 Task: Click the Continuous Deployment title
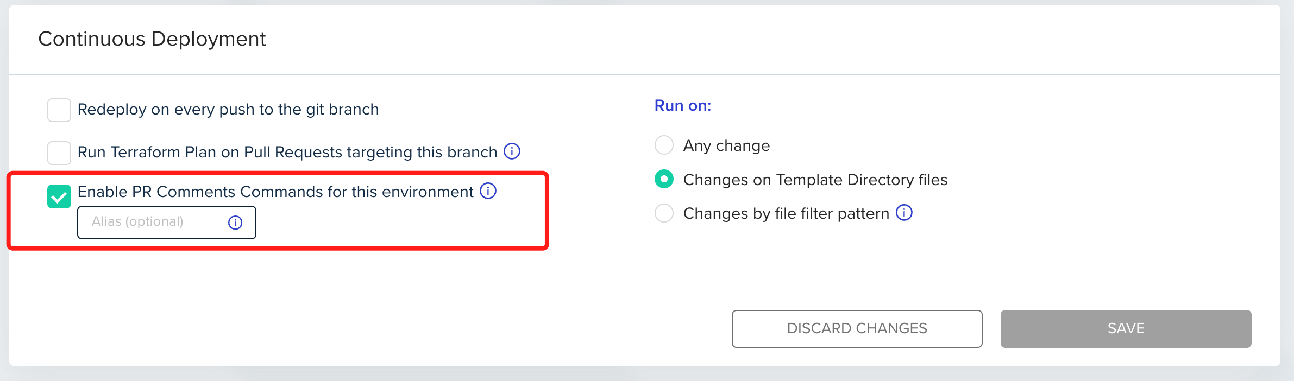click(x=152, y=38)
